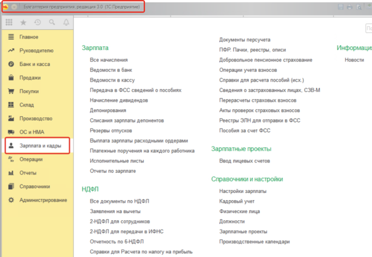Open the Банк и касса section
This screenshot has width=372, height=257.
pos(35,64)
